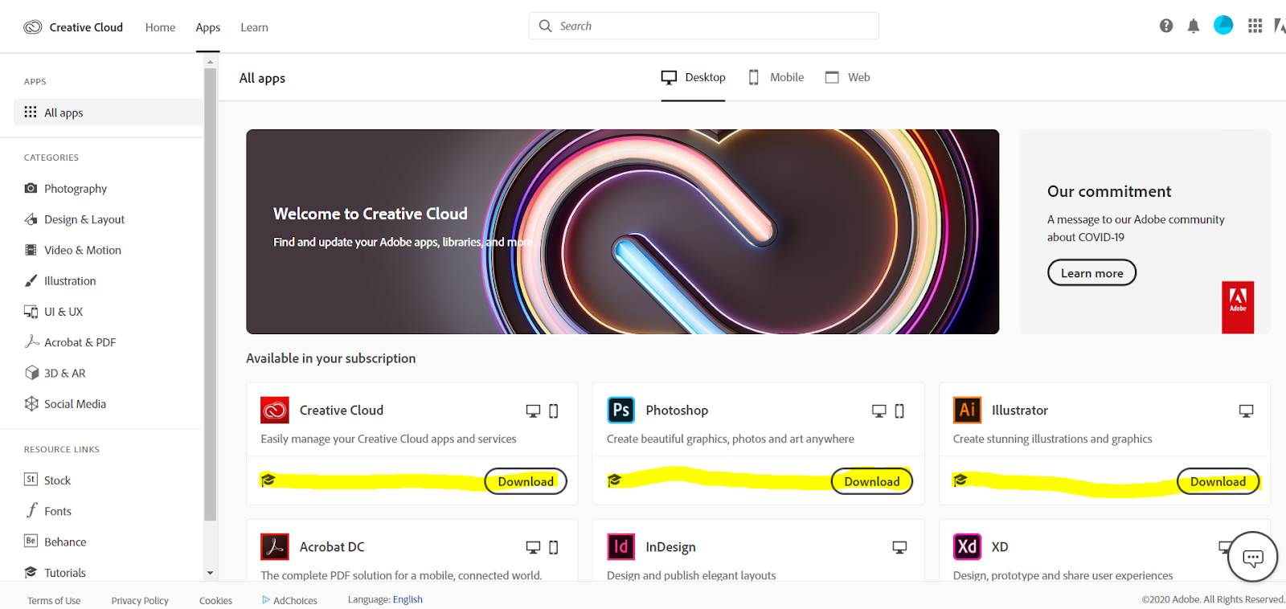Click the sidebar scrollbar up arrow
Screen dimensions: 1286x609
click(x=211, y=61)
